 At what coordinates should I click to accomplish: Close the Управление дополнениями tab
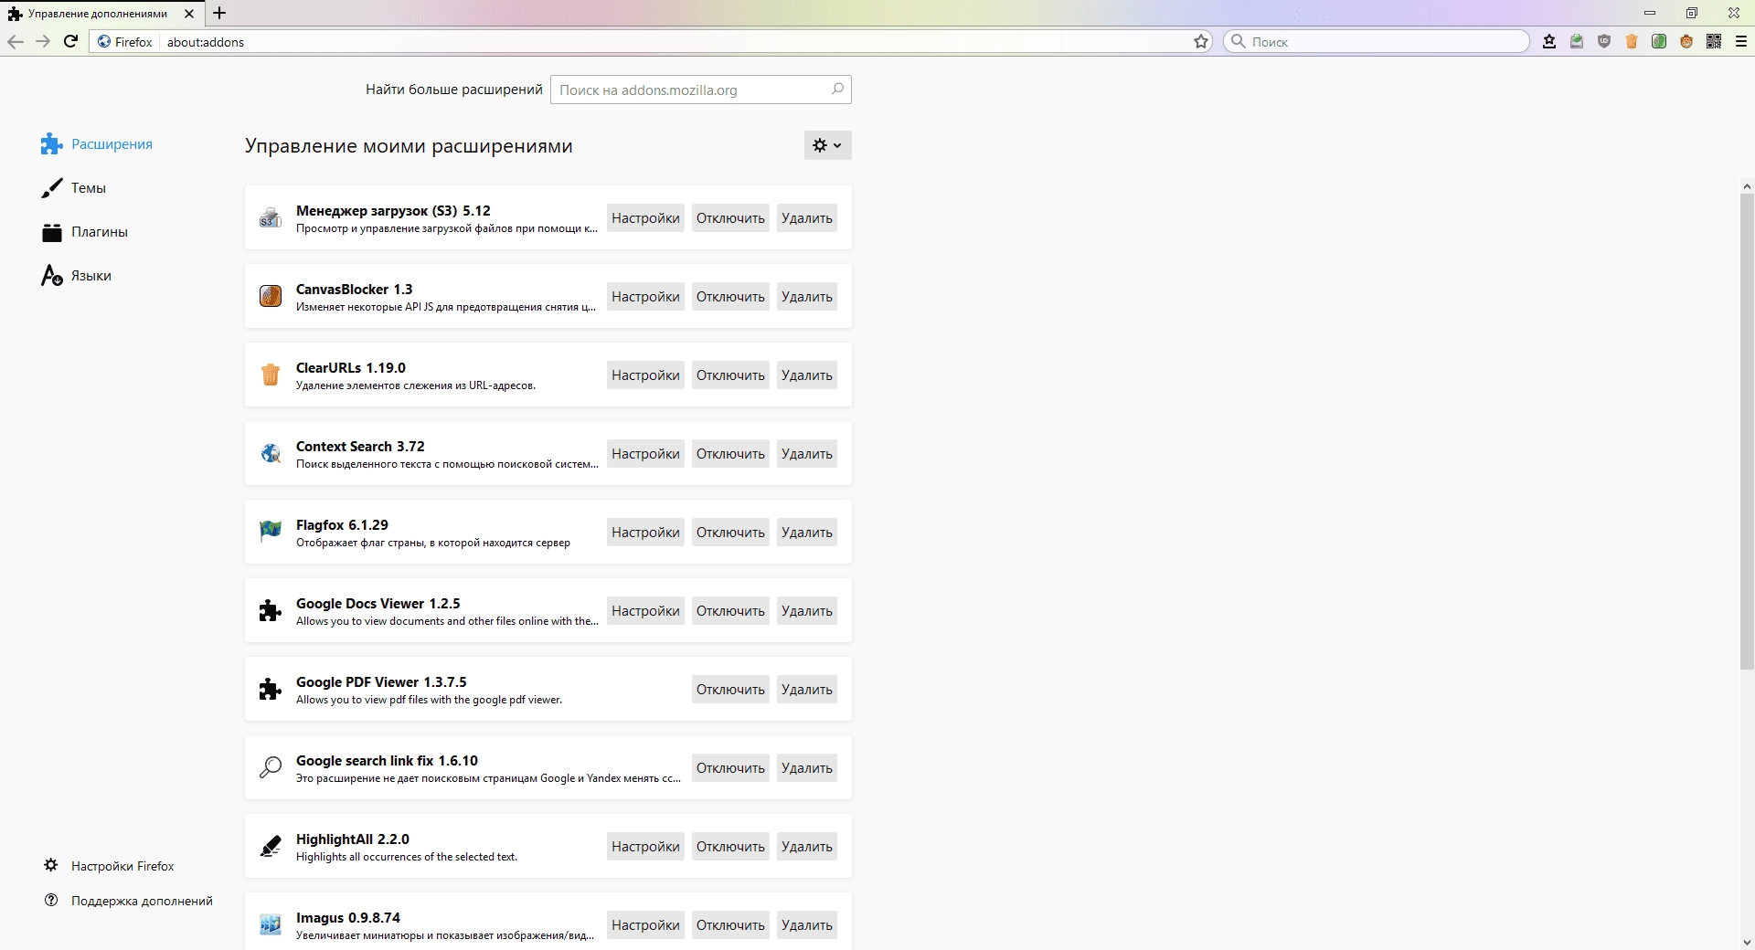(x=188, y=14)
